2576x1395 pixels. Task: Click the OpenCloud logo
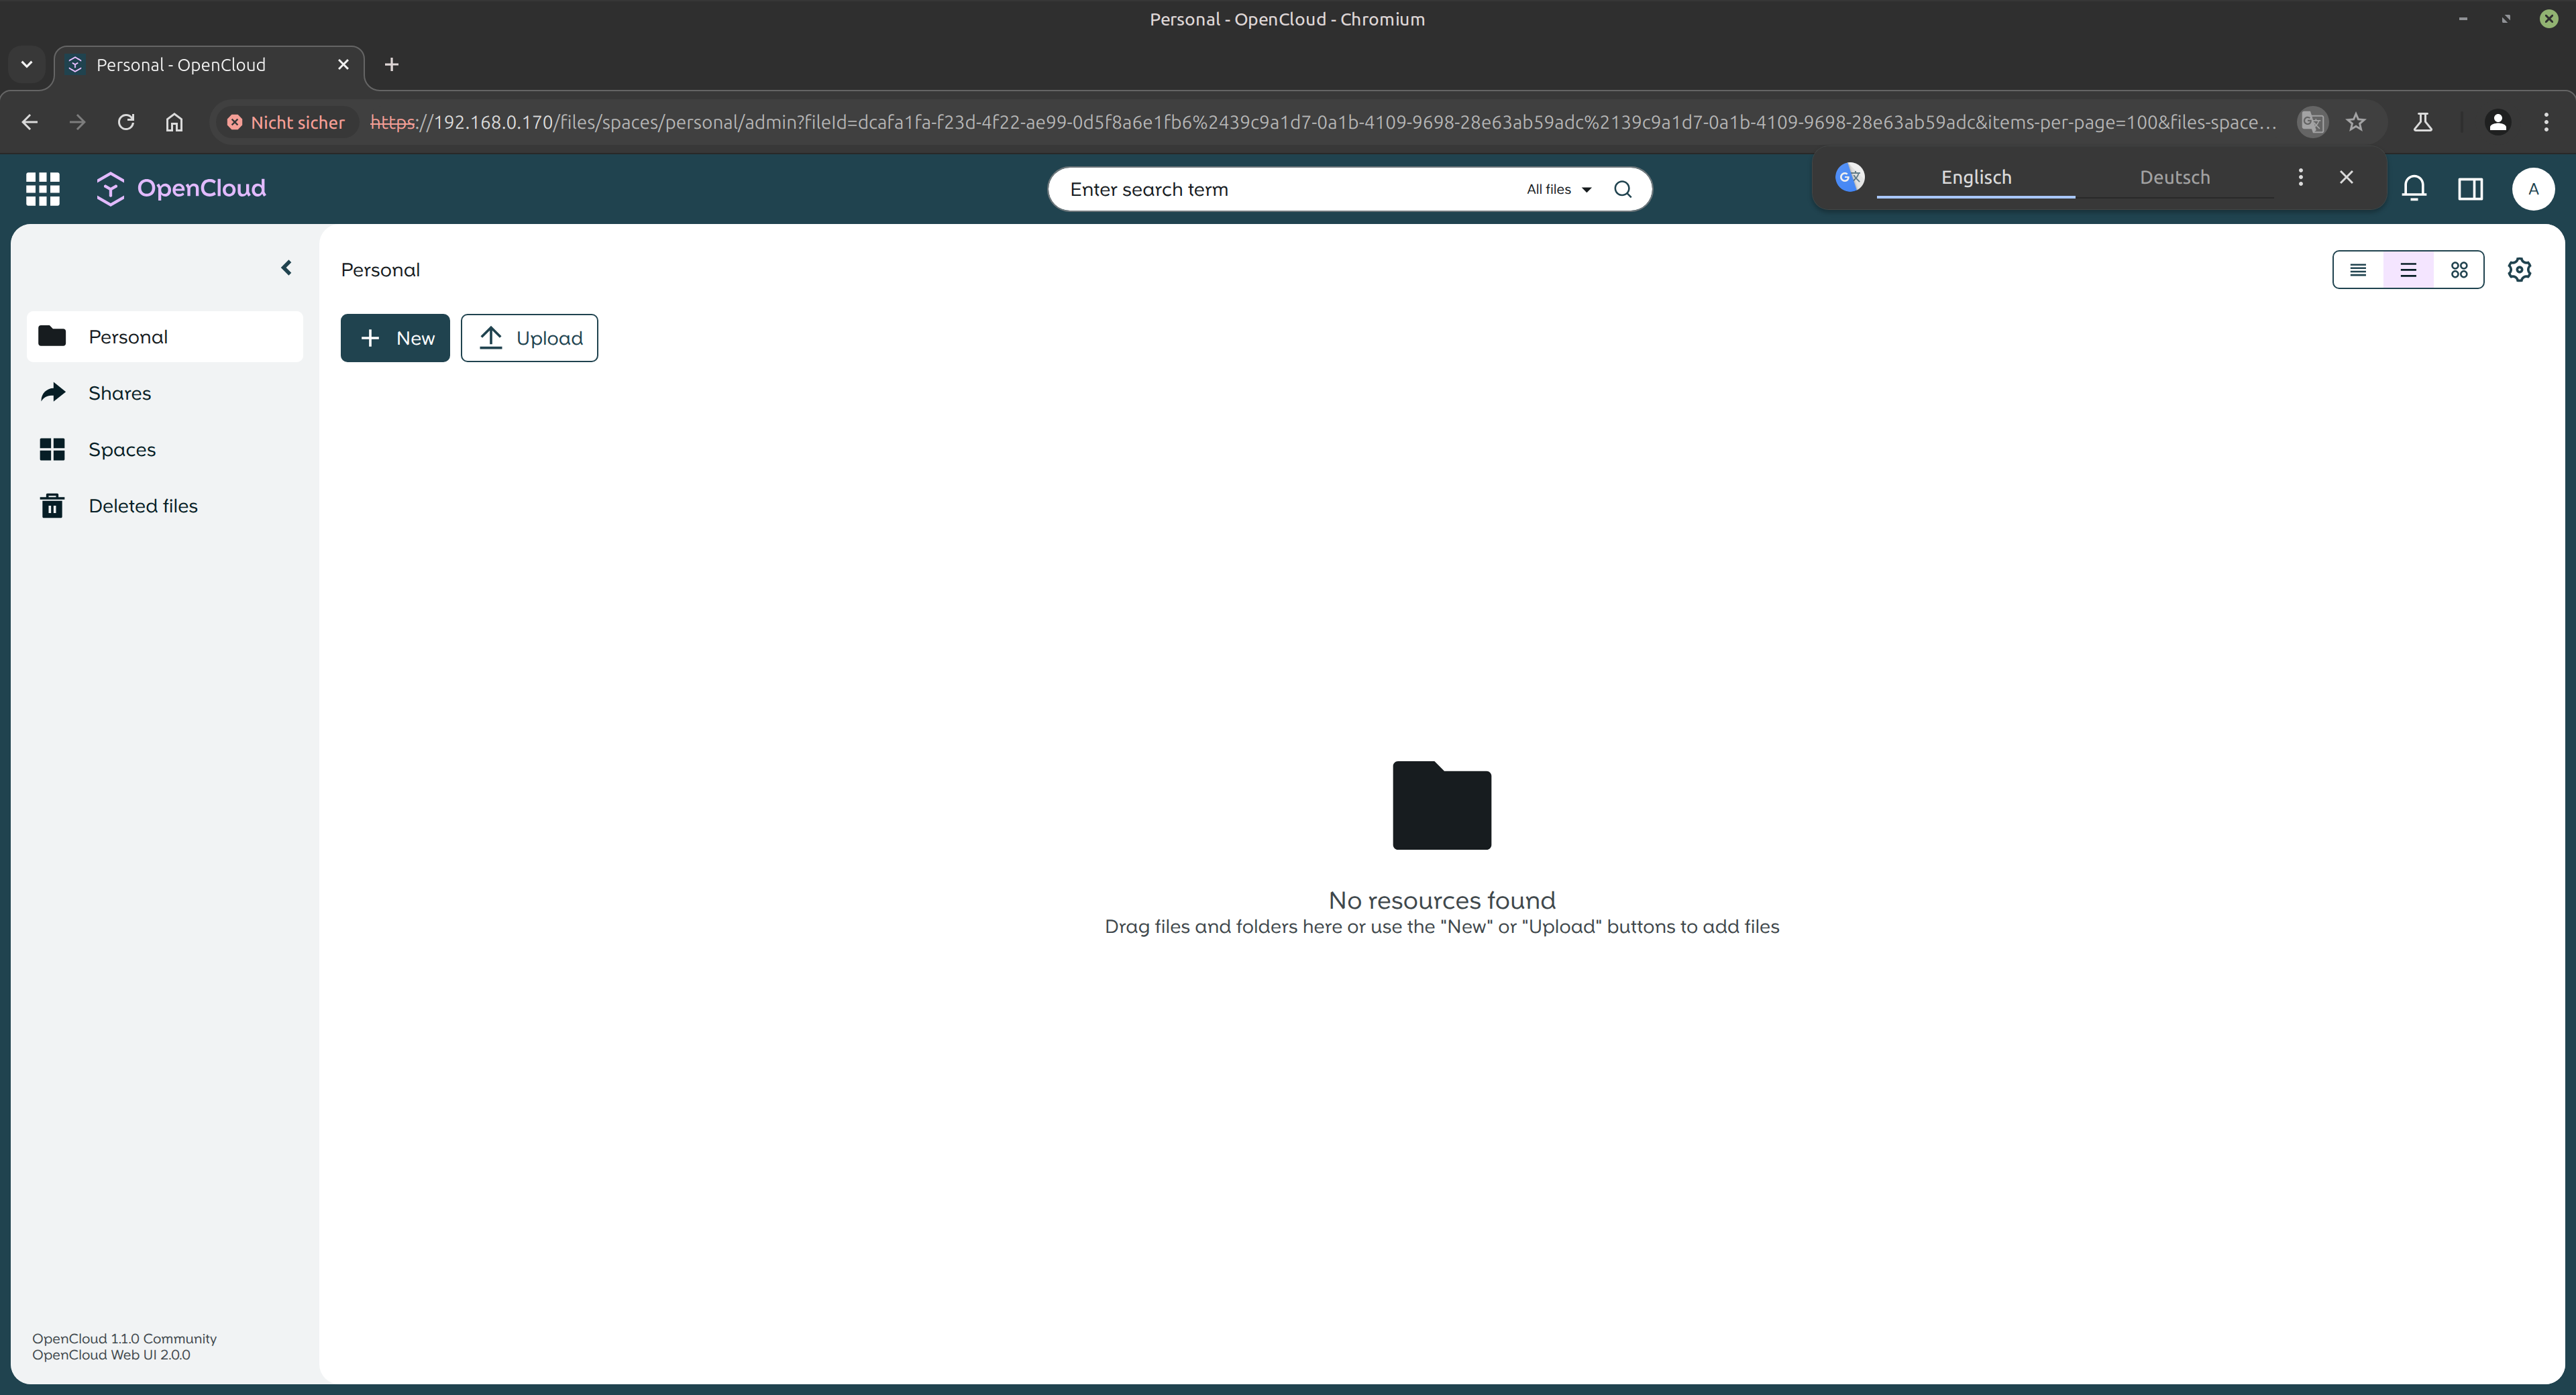[181, 188]
